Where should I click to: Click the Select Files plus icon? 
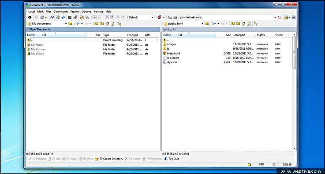(94, 17)
